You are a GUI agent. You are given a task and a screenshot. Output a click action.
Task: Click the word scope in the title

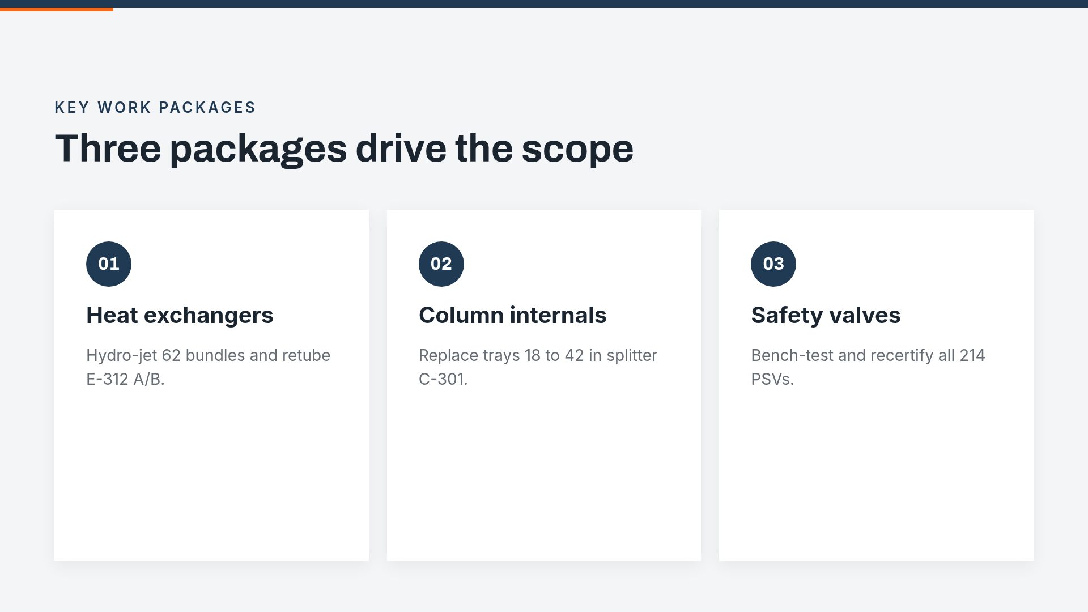[577, 150]
